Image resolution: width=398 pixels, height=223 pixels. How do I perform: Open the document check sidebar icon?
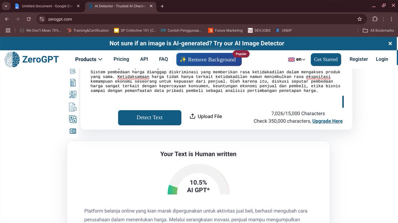[x=73, y=107]
